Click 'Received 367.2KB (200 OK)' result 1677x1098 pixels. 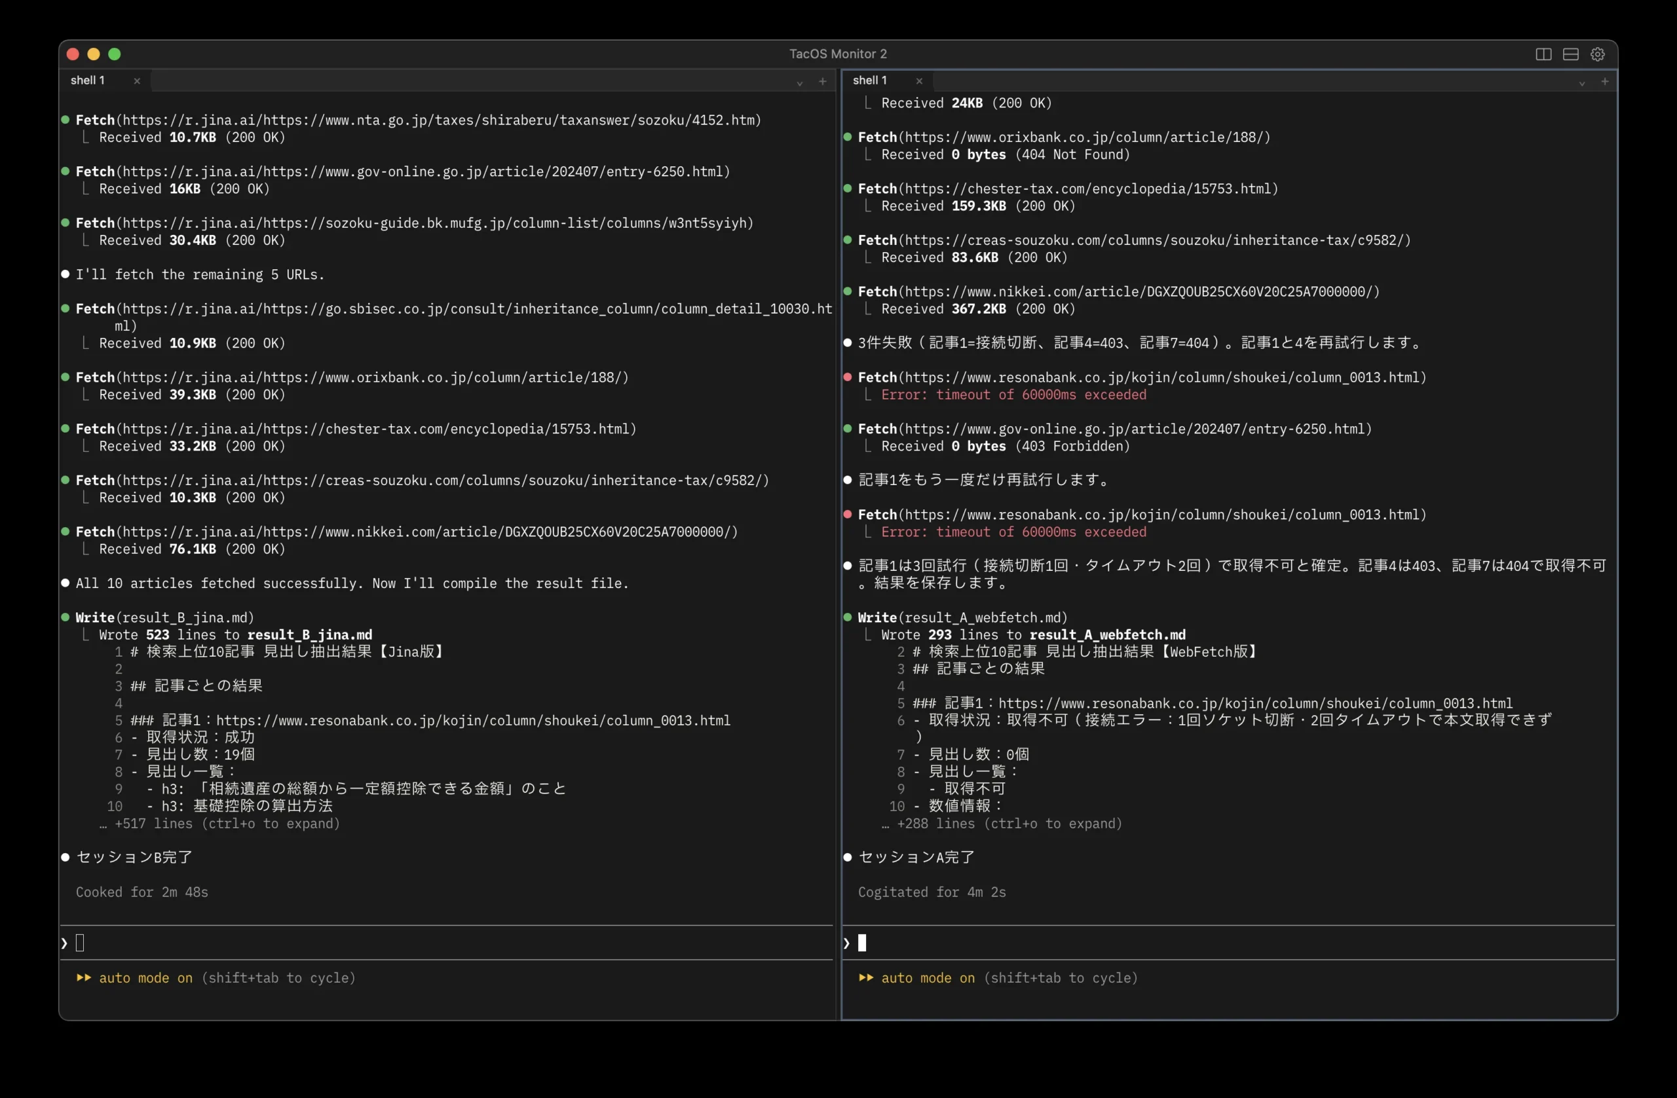tap(978, 309)
